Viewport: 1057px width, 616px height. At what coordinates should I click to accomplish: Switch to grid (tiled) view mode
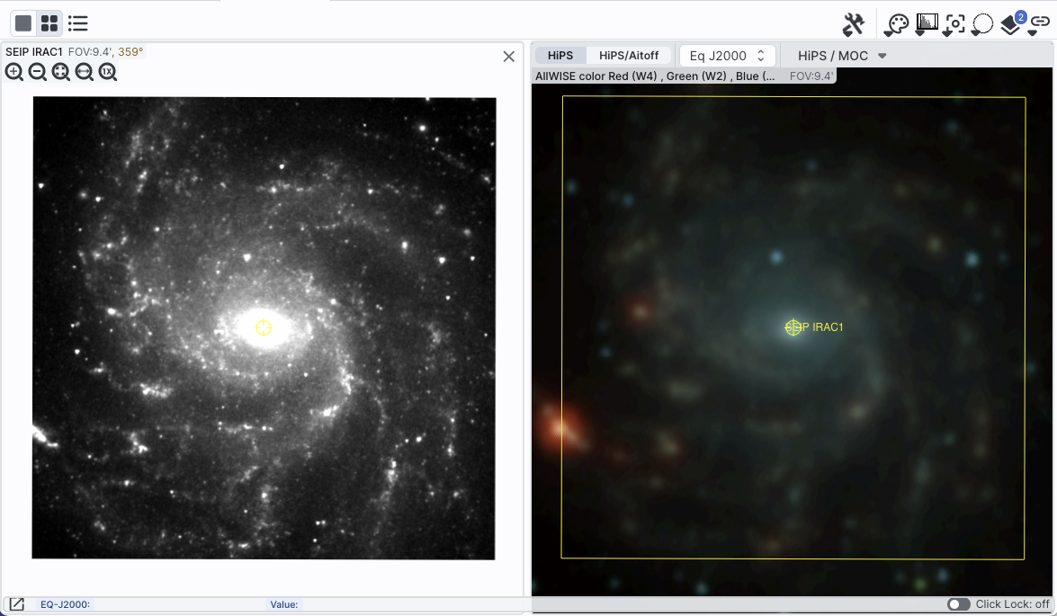coord(49,23)
